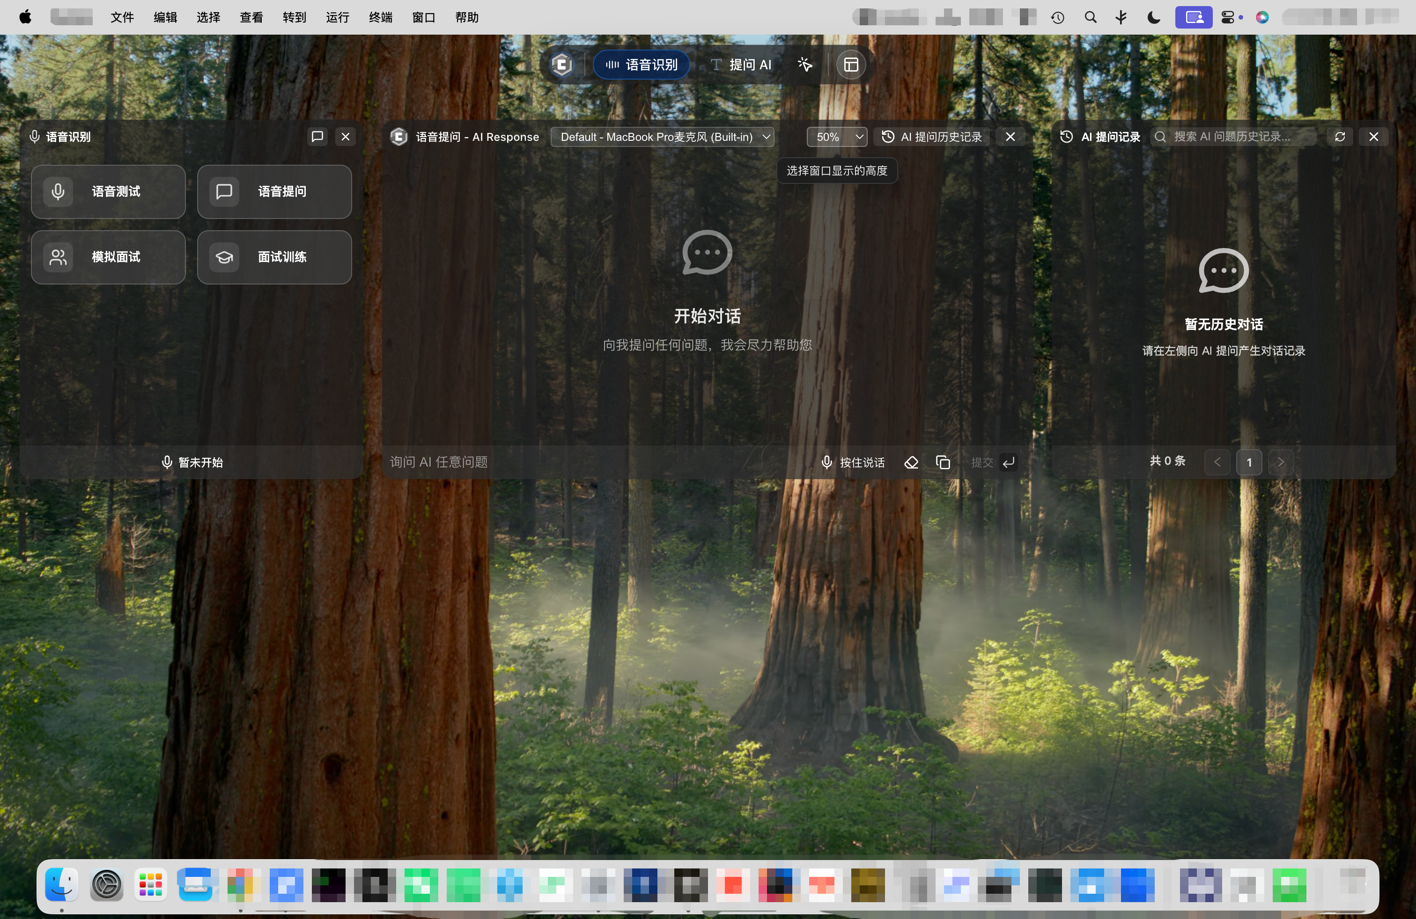Toggle the 提问 AI mode
This screenshot has height=919, width=1416.
[741, 64]
